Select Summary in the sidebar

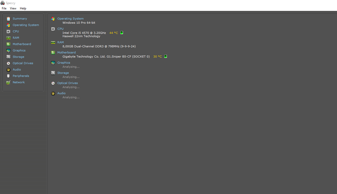click(20, 19)
